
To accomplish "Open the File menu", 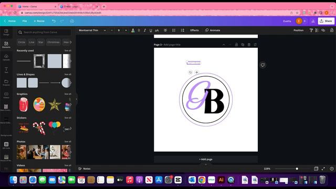I will point(25,21).
